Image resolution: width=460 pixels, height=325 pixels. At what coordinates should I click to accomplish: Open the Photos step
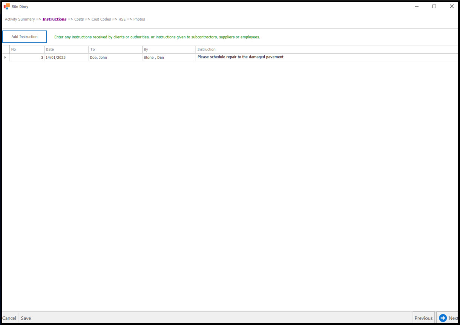(139, 19)
